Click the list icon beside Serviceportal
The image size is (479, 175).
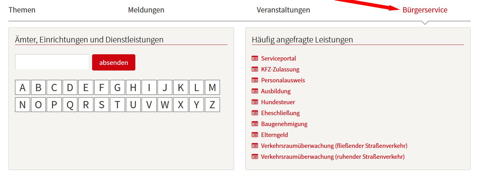[255, 58]
